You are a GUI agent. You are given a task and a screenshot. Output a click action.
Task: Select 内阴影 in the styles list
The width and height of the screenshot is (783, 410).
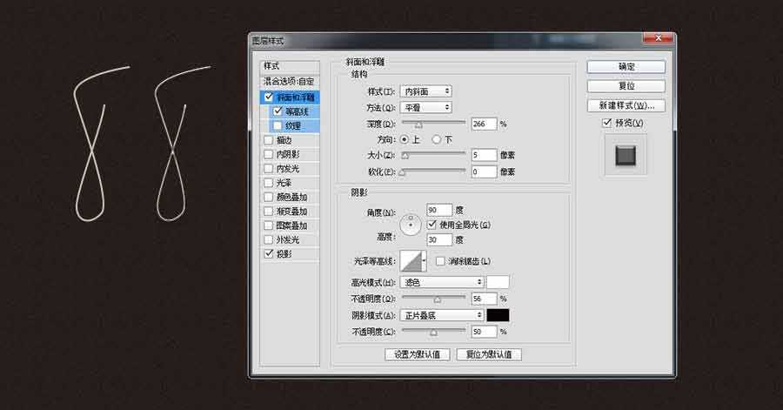(288, 154)
